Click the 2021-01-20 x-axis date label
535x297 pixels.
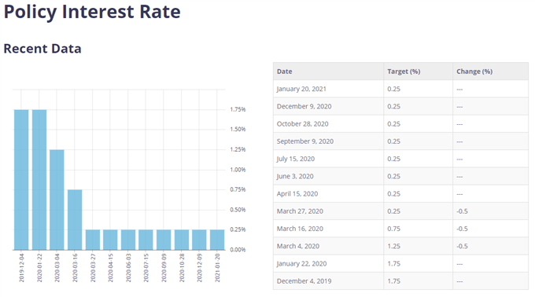point(217,268)
